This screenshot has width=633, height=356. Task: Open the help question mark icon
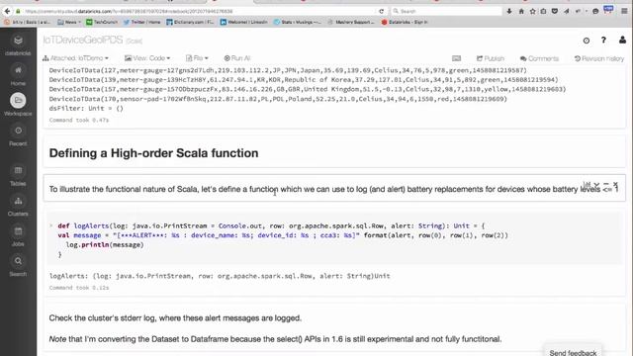point(603,40)
